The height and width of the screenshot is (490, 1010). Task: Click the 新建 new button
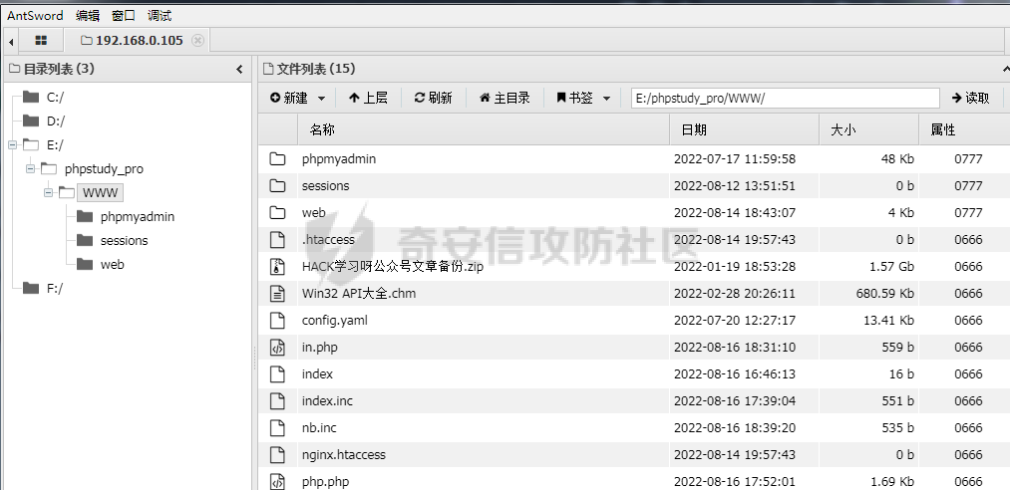pyautogui.click(x=289, y=98)
